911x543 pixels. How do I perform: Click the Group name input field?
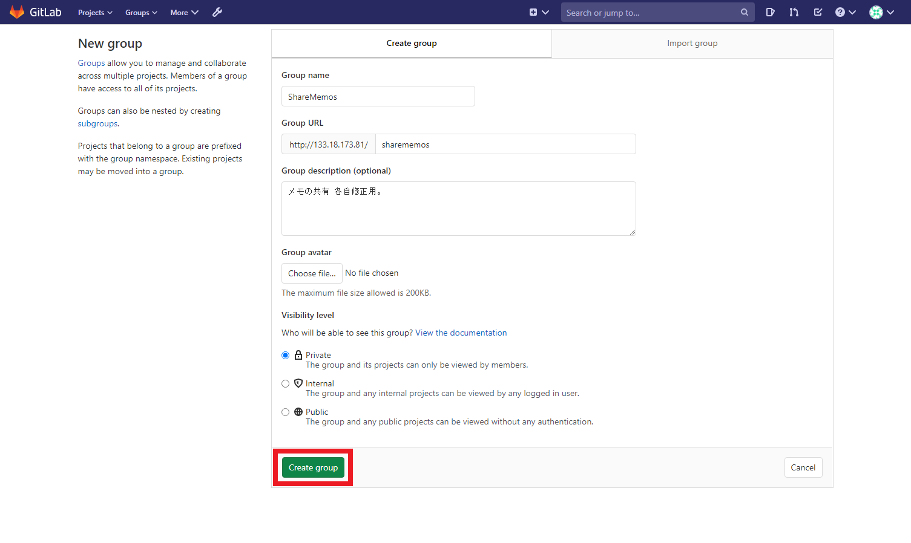click(378, 97)
